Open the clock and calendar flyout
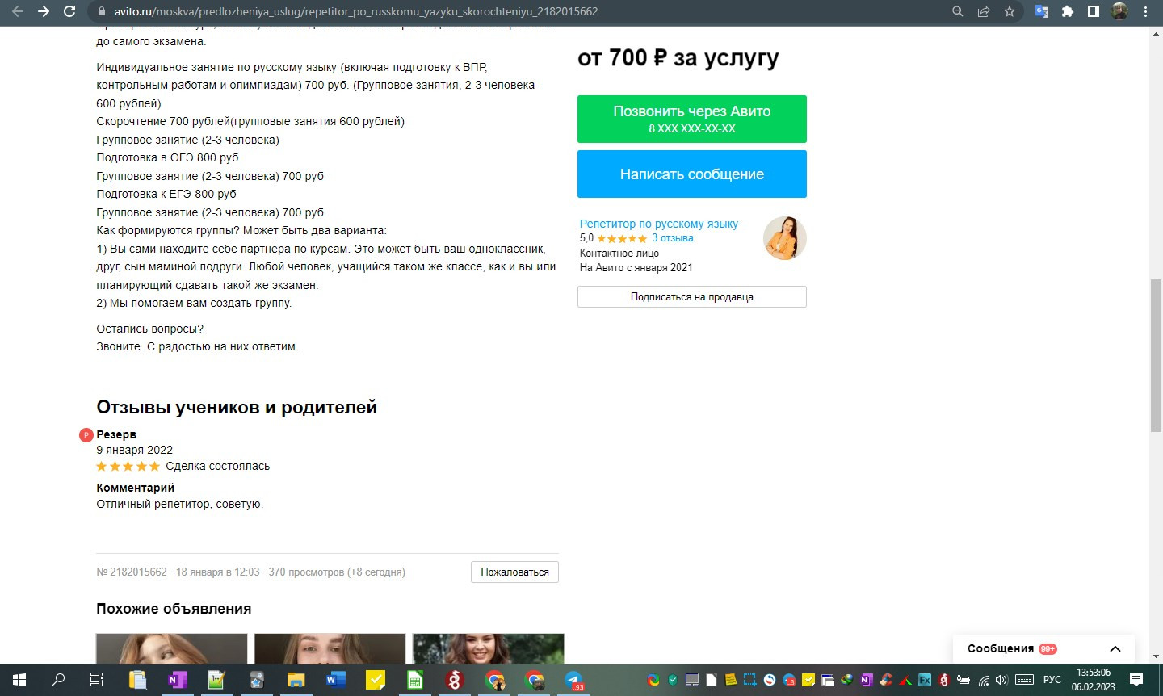 pos(1094,680)
